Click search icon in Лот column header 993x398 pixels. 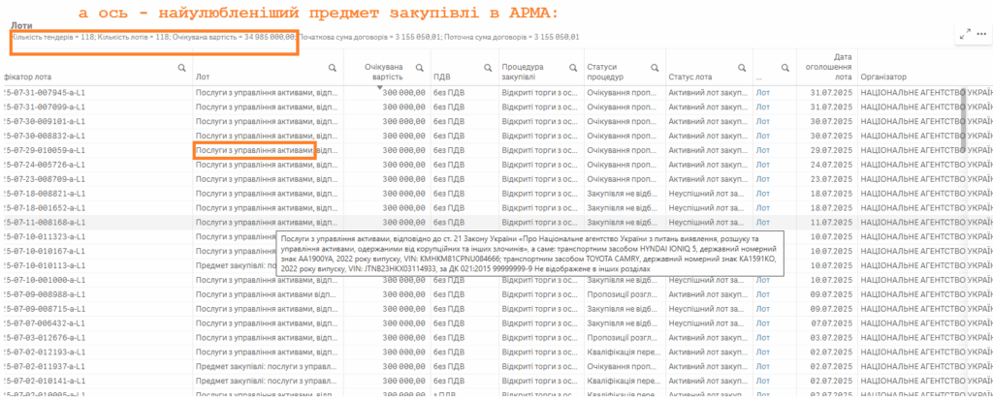332,68
